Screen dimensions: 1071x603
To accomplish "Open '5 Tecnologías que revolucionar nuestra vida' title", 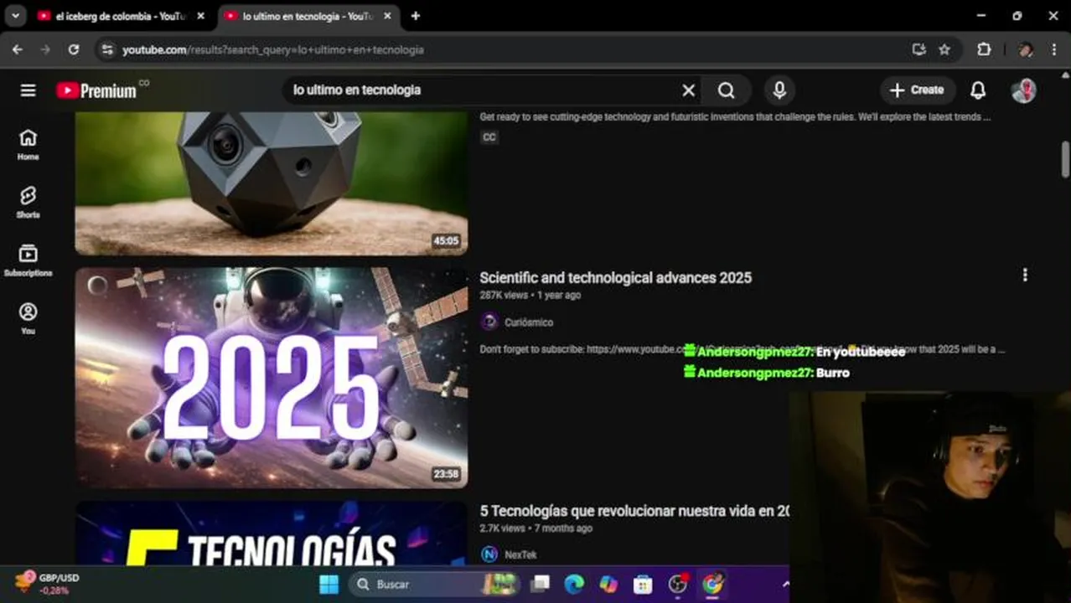I will point(634,510).
